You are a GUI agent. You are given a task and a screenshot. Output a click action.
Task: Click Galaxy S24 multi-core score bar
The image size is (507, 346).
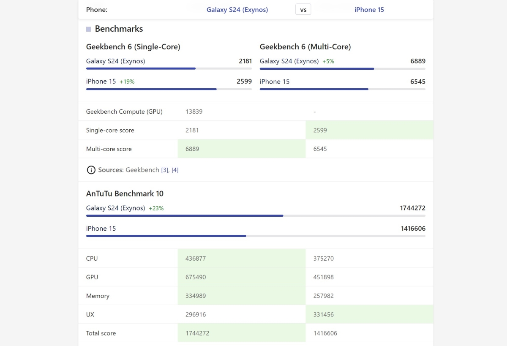point(343,68)
